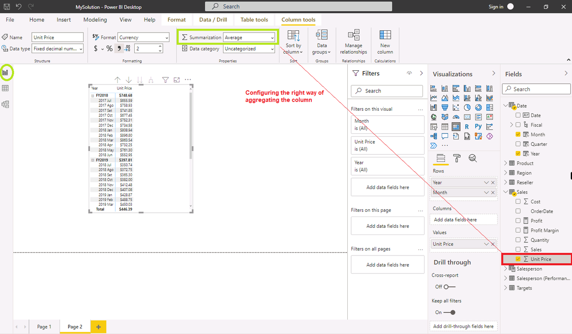Check the Quarter field
The width and height of the screenshot is (572, 334).
pos(518,144)
